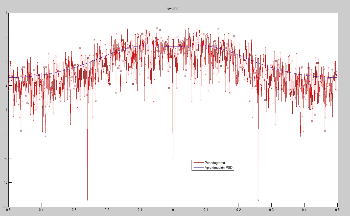Click x-axis tick label -0.1

coord(139,210)
